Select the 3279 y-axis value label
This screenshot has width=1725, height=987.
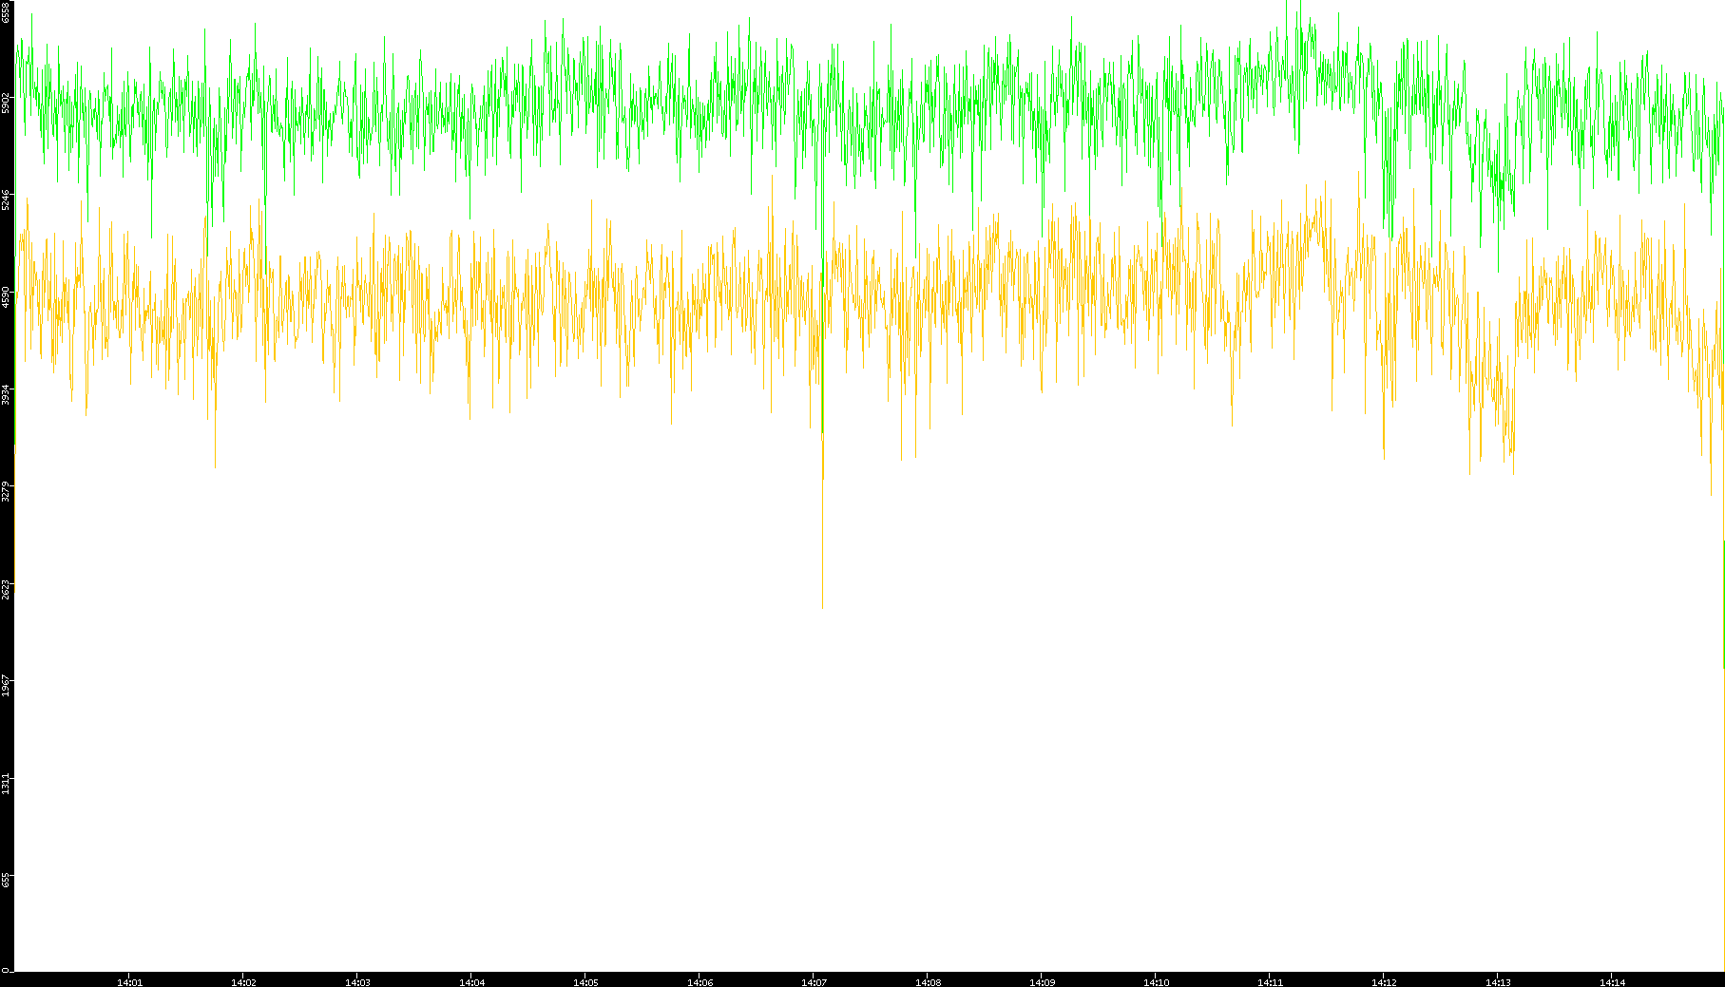click(7, 492)
